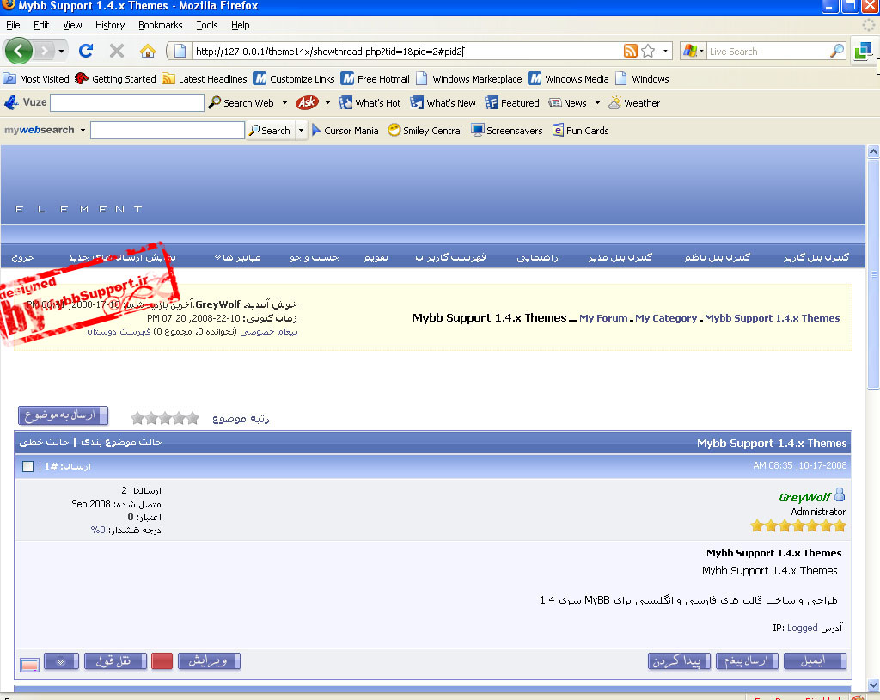
Task: Click the RSS feed icon in address bar
Action: (x=630, y=51)
